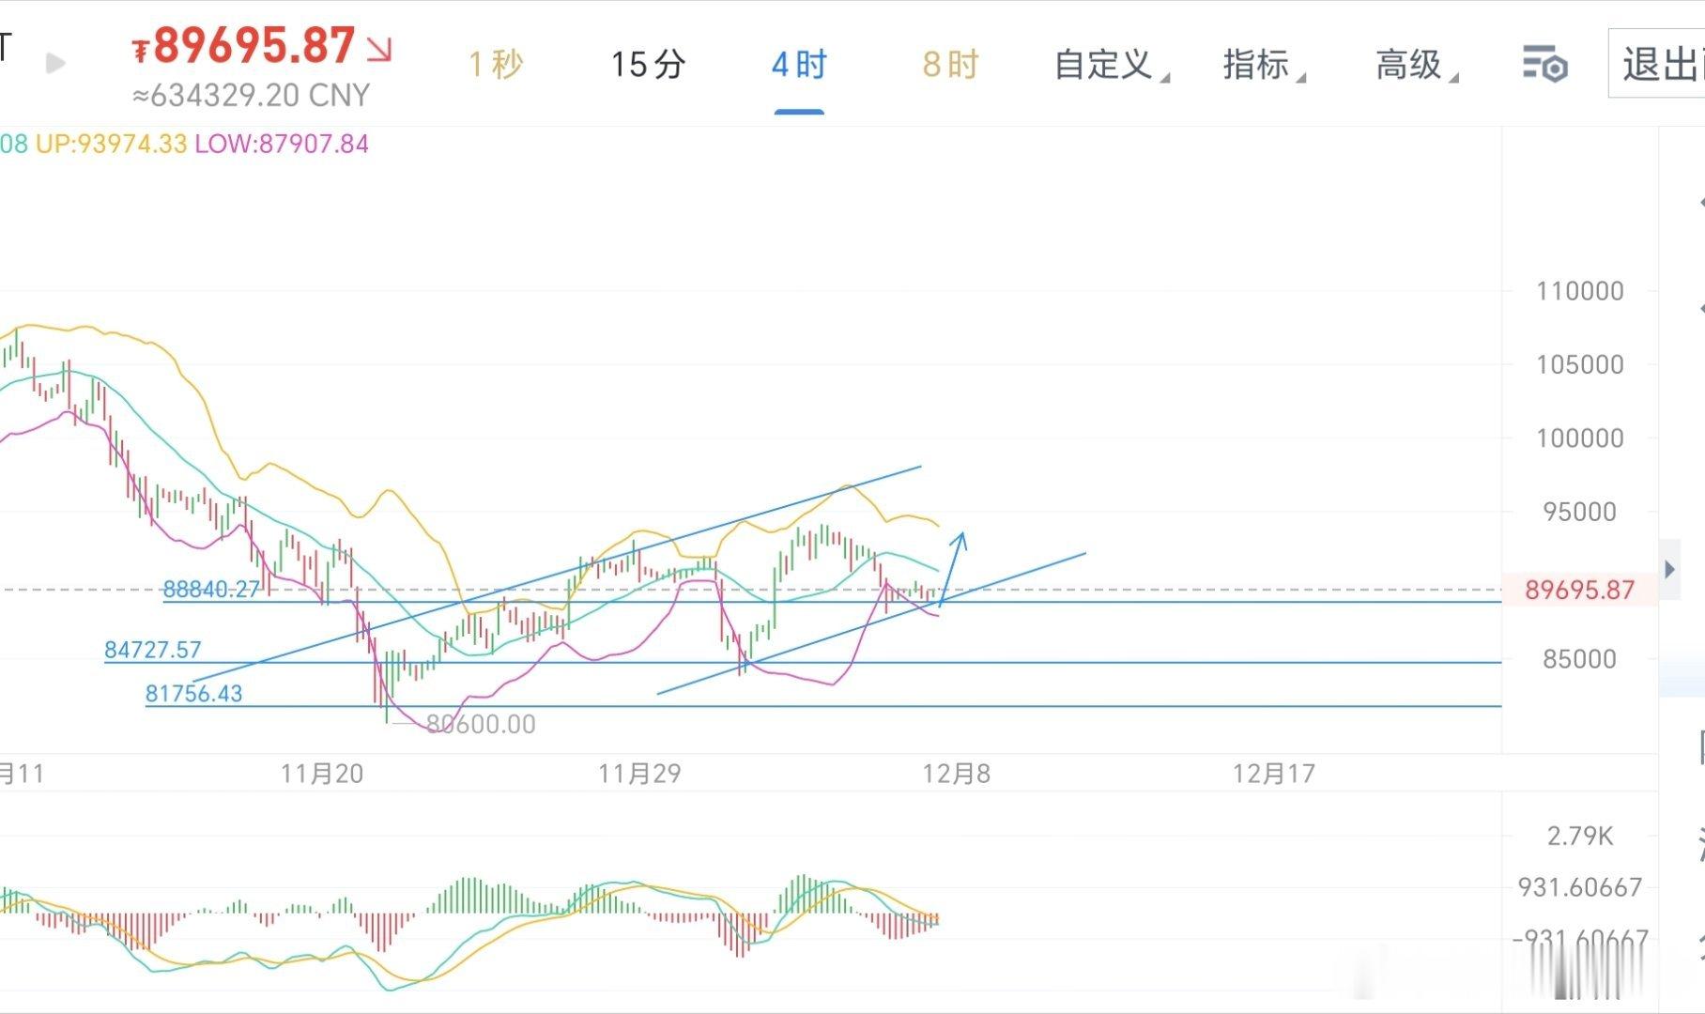Click the 80600.00 low price marker

480,724
